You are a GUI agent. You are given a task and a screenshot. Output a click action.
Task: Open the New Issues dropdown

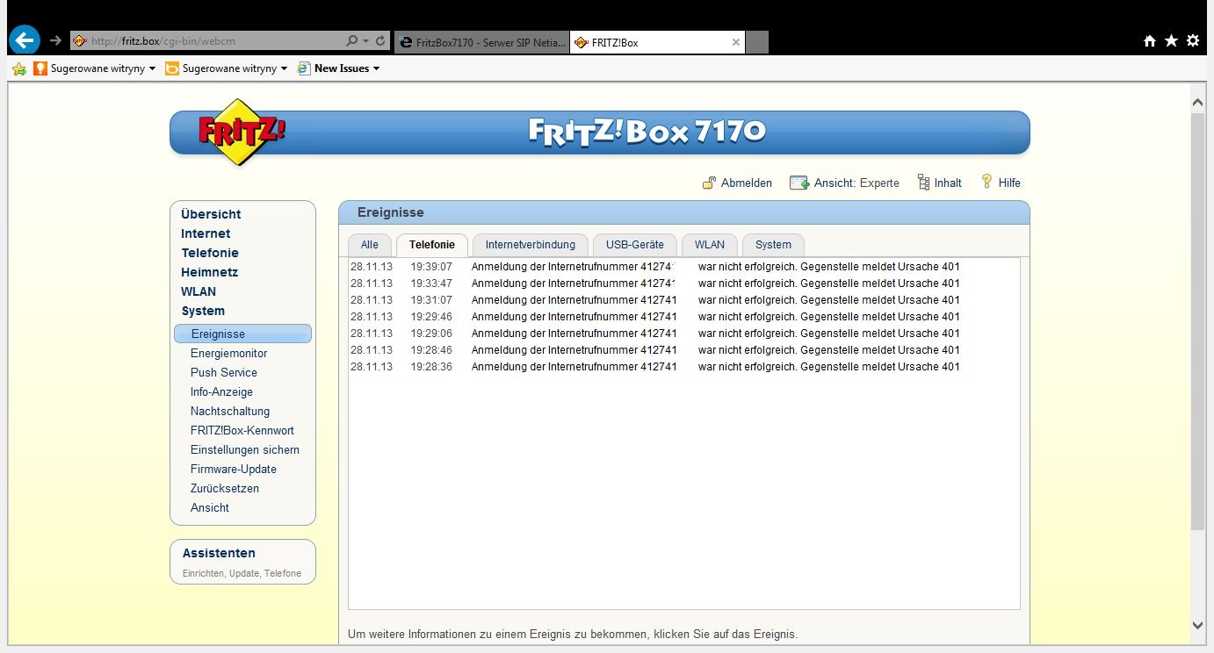339,68
